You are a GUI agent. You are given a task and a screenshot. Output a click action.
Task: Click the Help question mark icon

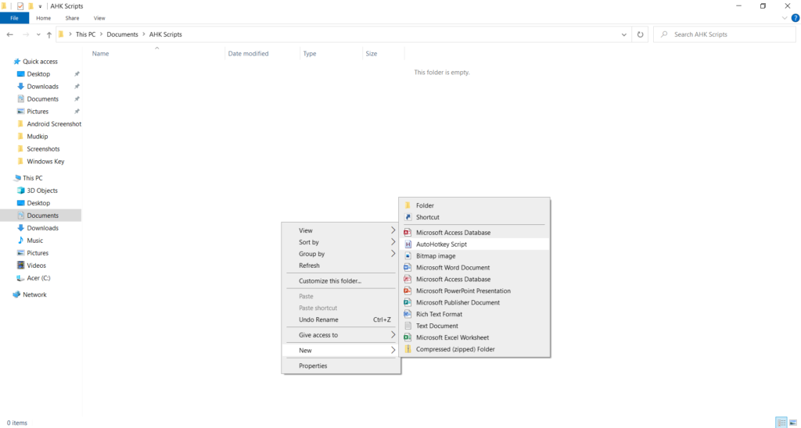pos(796,18)
